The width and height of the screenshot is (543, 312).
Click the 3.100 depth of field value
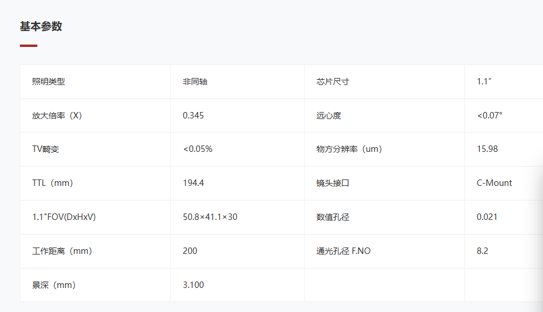193,285
